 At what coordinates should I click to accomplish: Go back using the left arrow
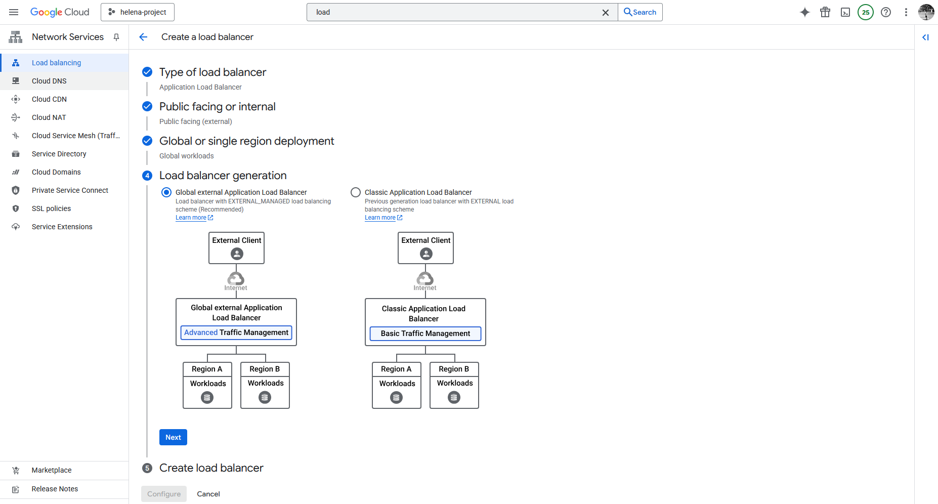[x=143, y=37]
